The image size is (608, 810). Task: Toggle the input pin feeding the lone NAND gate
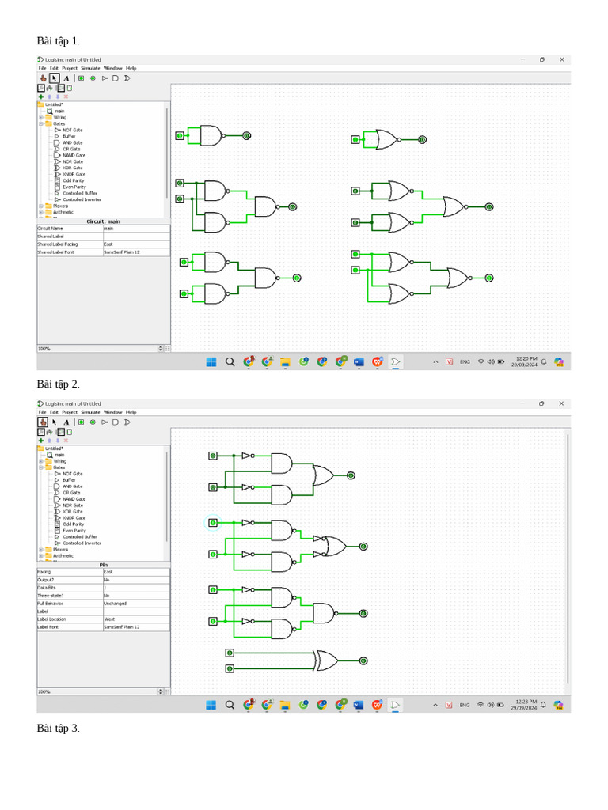[180, 136]
